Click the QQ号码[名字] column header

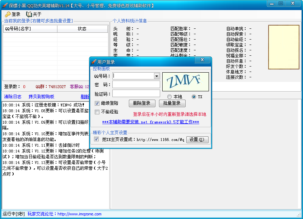click(30, 29)
